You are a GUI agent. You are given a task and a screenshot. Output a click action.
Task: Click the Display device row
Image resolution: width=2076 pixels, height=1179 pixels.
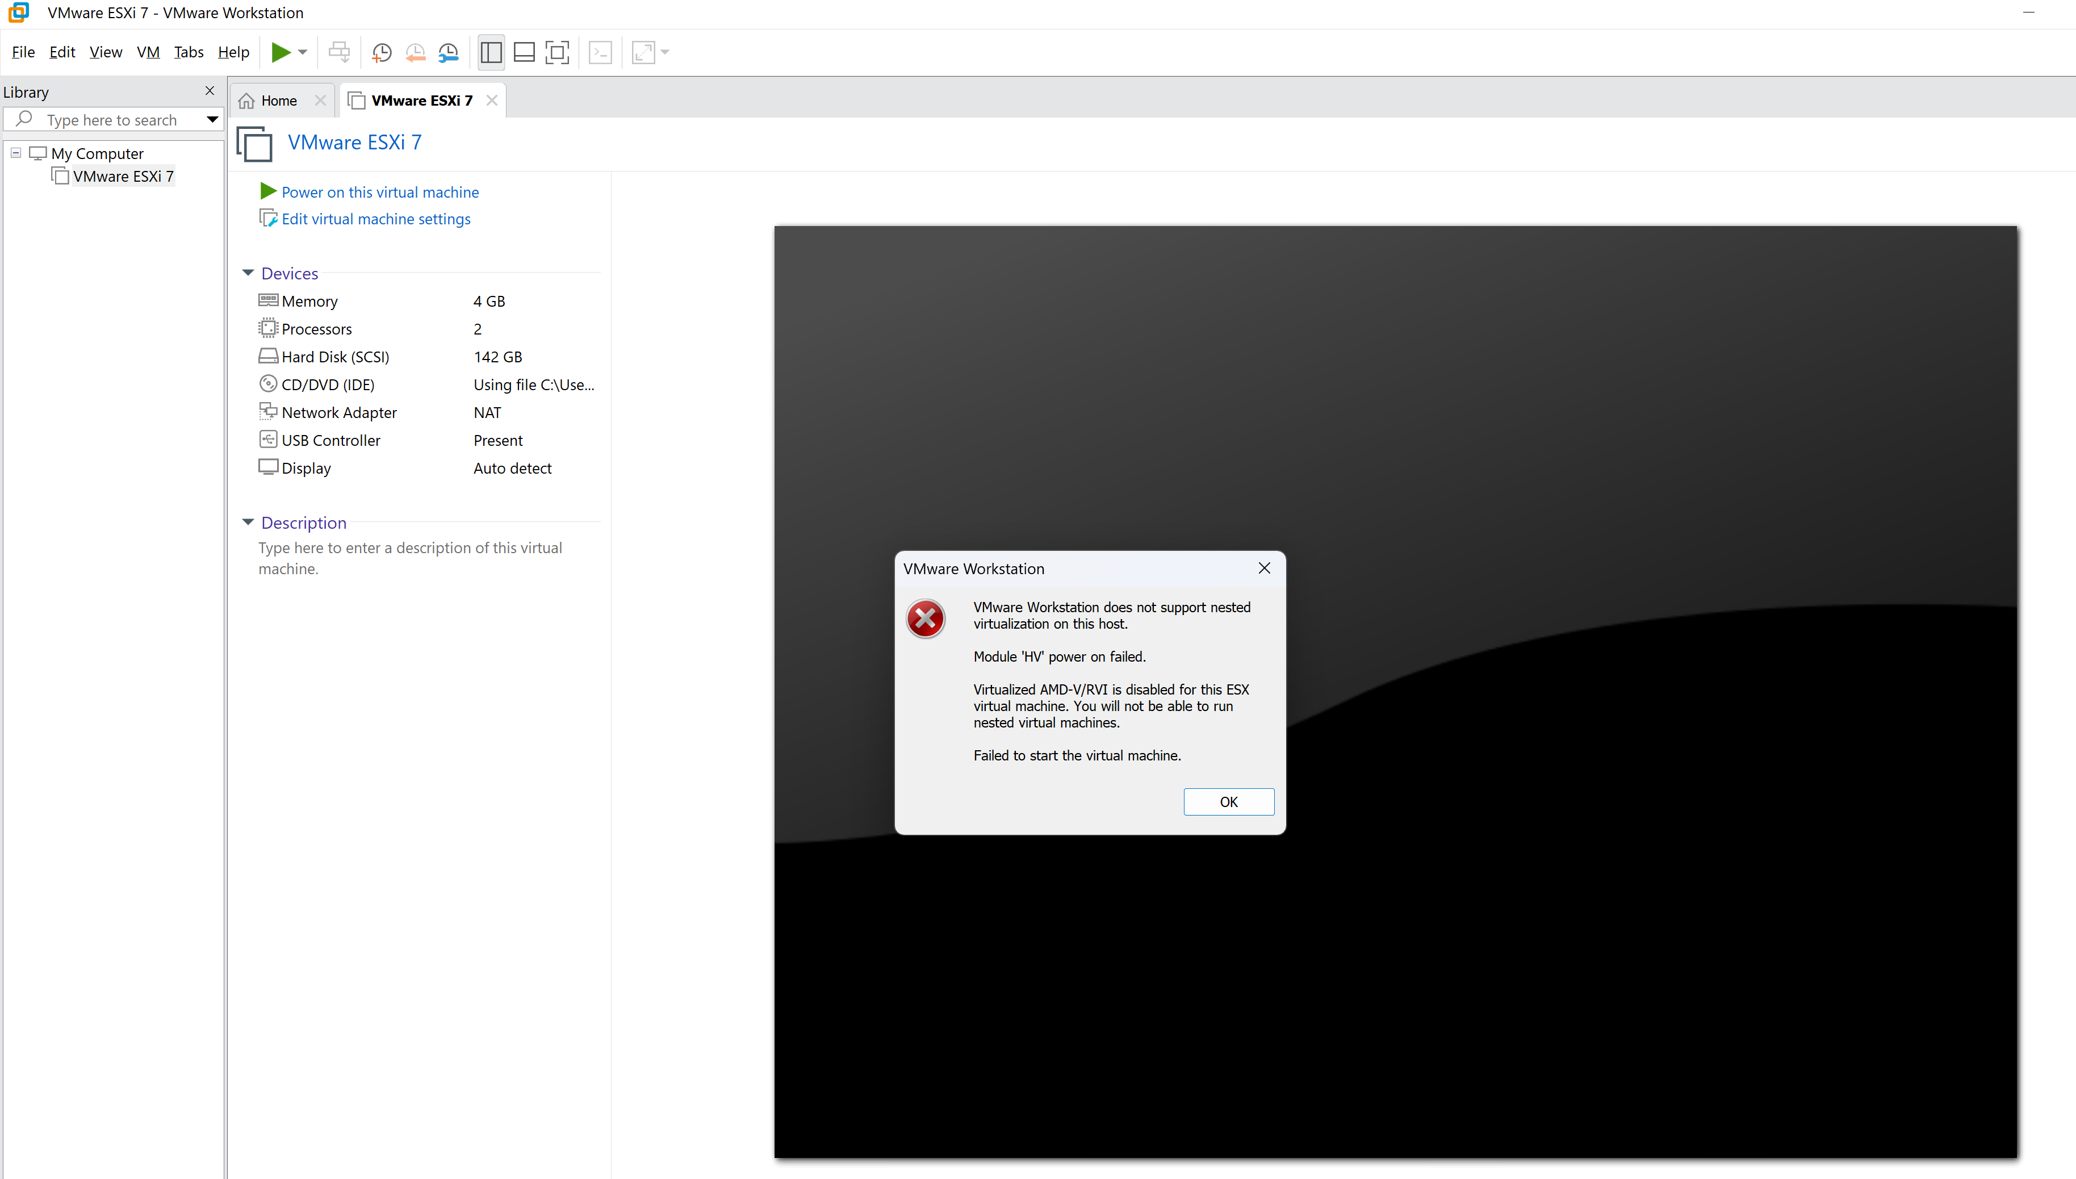click(x=428, y=468)
